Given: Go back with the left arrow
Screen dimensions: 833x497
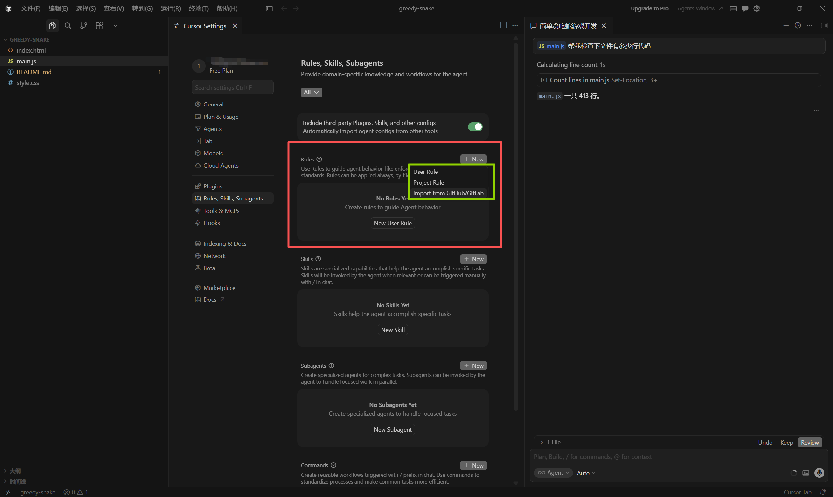Looking at the screenshot, I should (x=284, y=8).
